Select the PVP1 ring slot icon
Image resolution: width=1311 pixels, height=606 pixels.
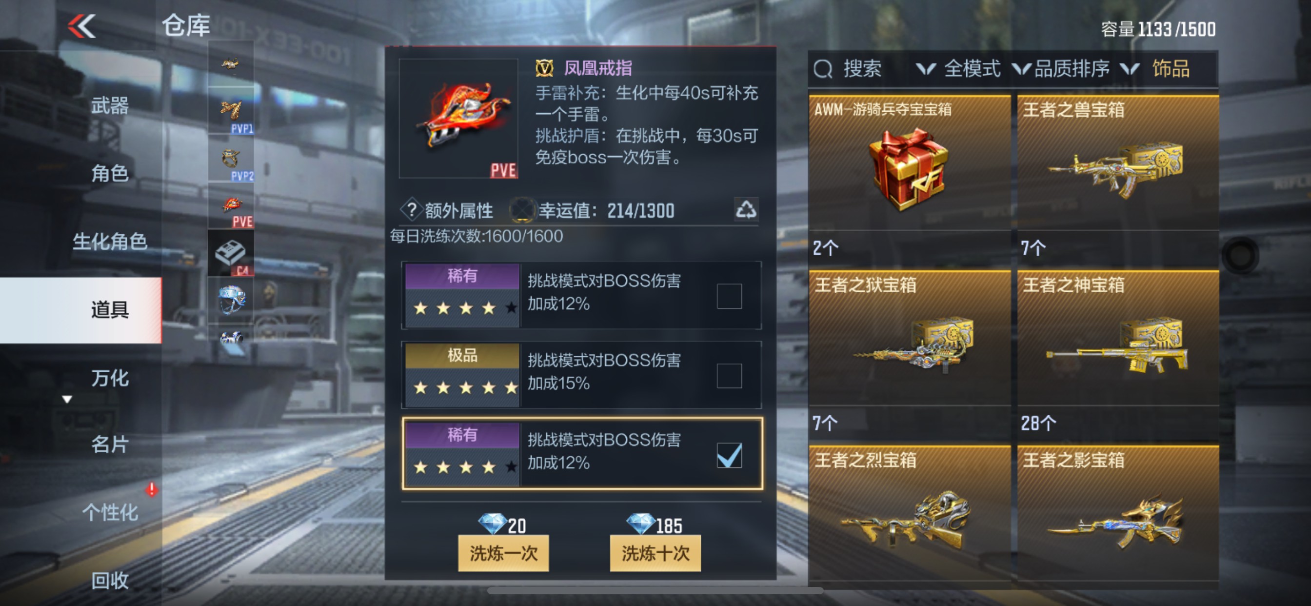(x=231, y=112)
